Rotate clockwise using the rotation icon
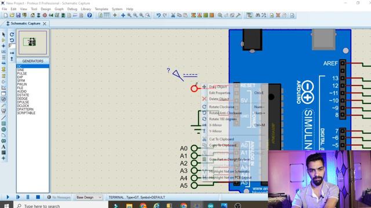This screenshot has height=208, width=371. coord(12,35)
